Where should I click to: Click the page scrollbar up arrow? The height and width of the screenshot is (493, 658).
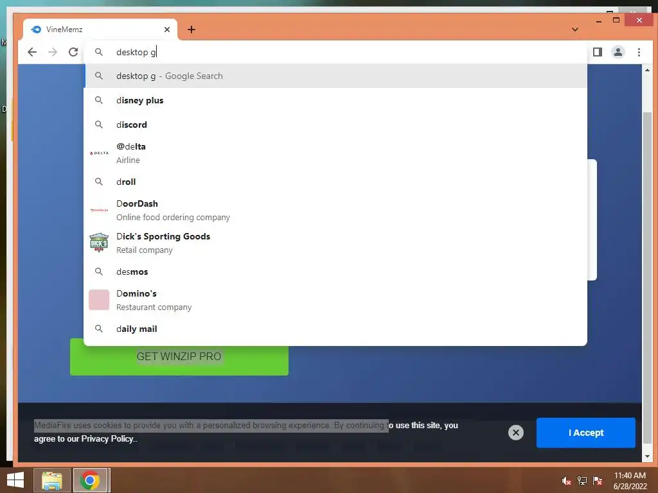[647, 70]
